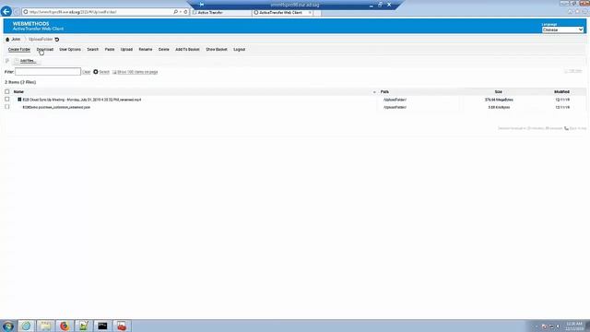The image size is (590, 332).
Task: Click the Upload toolbar item
Action: 126,49
